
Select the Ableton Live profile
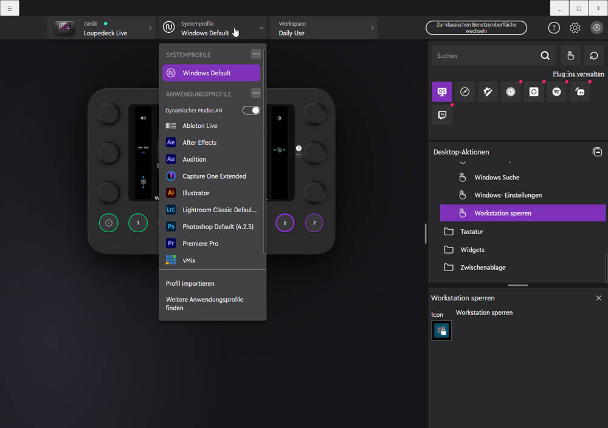(212, 126)
